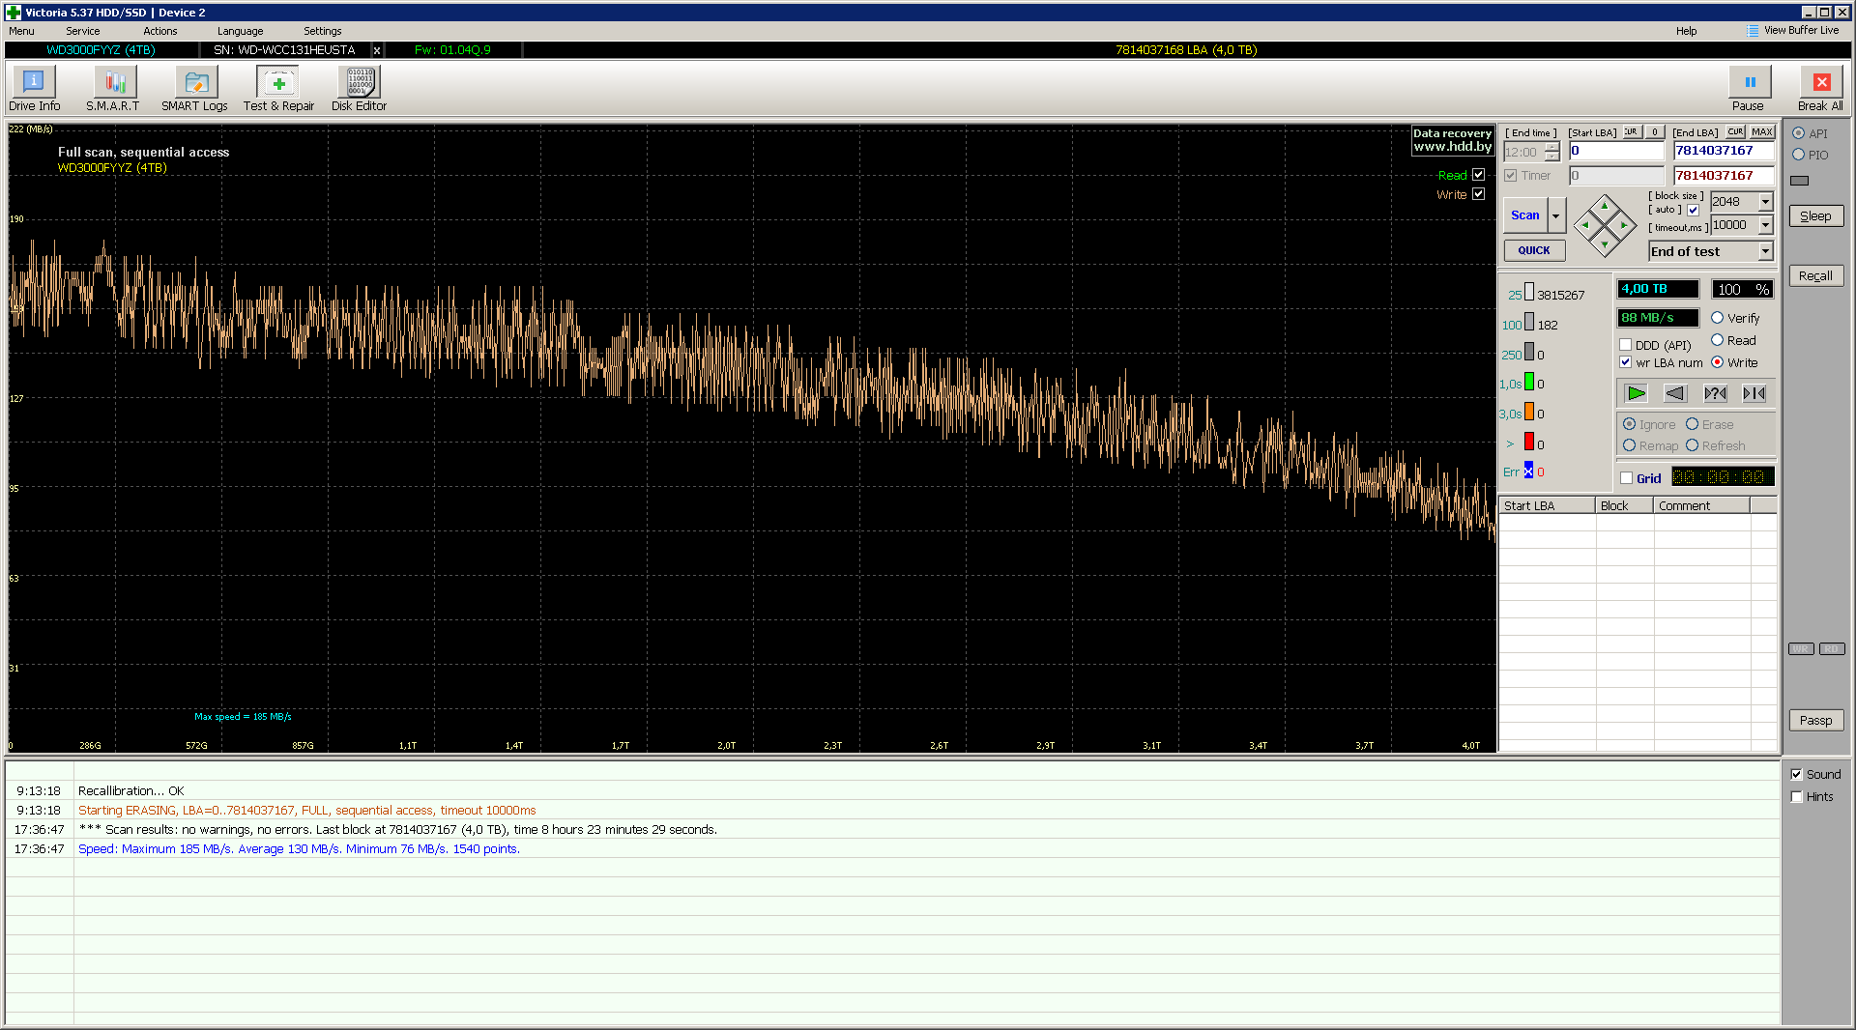Click the orange 3,0s block color swatch

1528,413
